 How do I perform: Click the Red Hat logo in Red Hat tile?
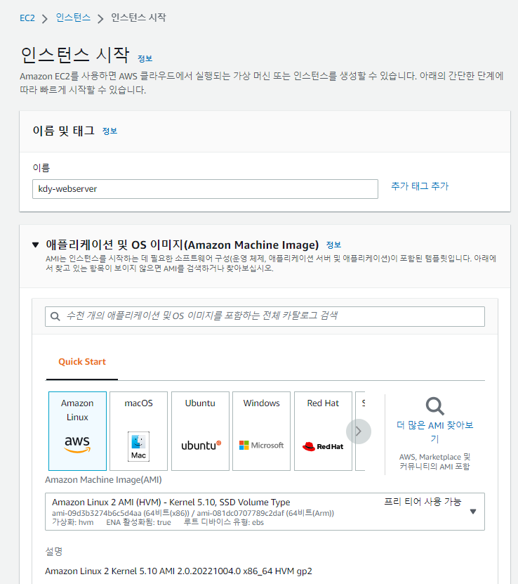(x=323, y=446)
